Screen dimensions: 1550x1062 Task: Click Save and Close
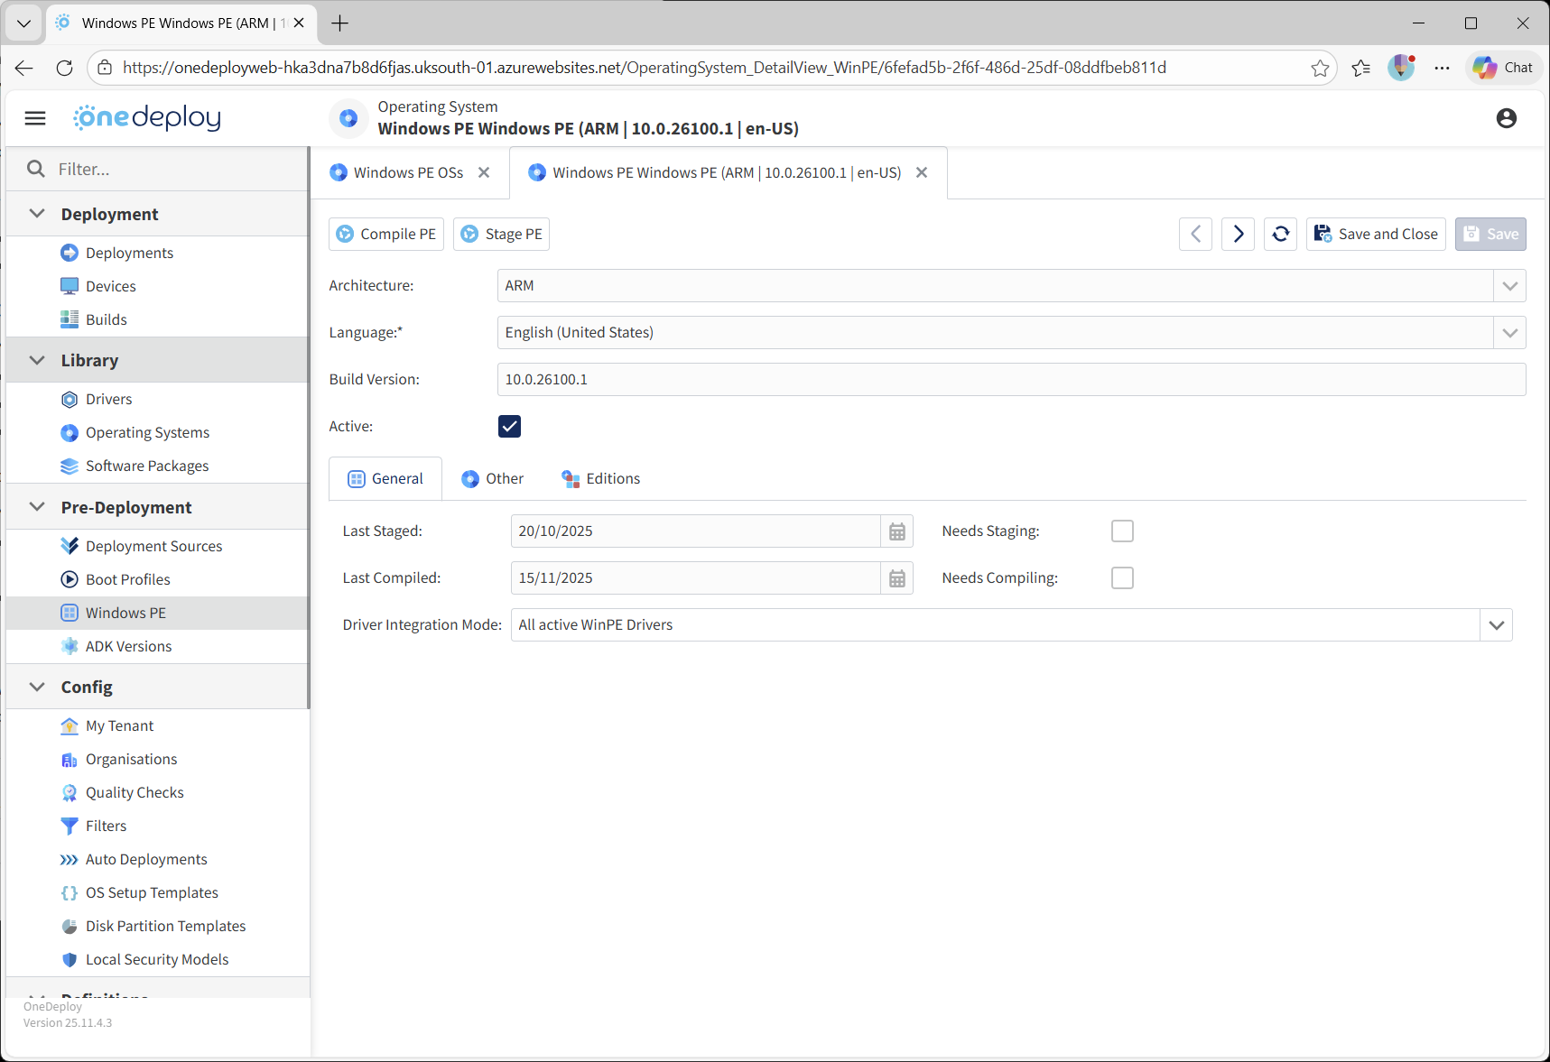pyautogui.click(x=1375, y=235)
